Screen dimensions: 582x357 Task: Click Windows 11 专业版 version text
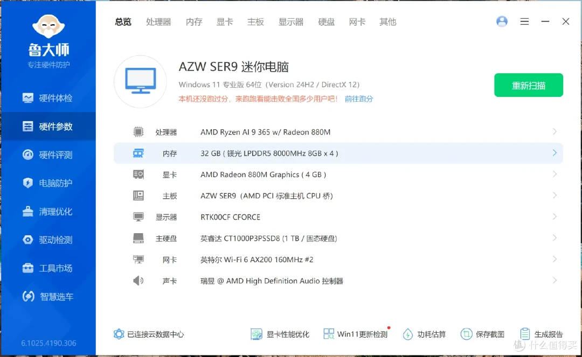(269, 85)
